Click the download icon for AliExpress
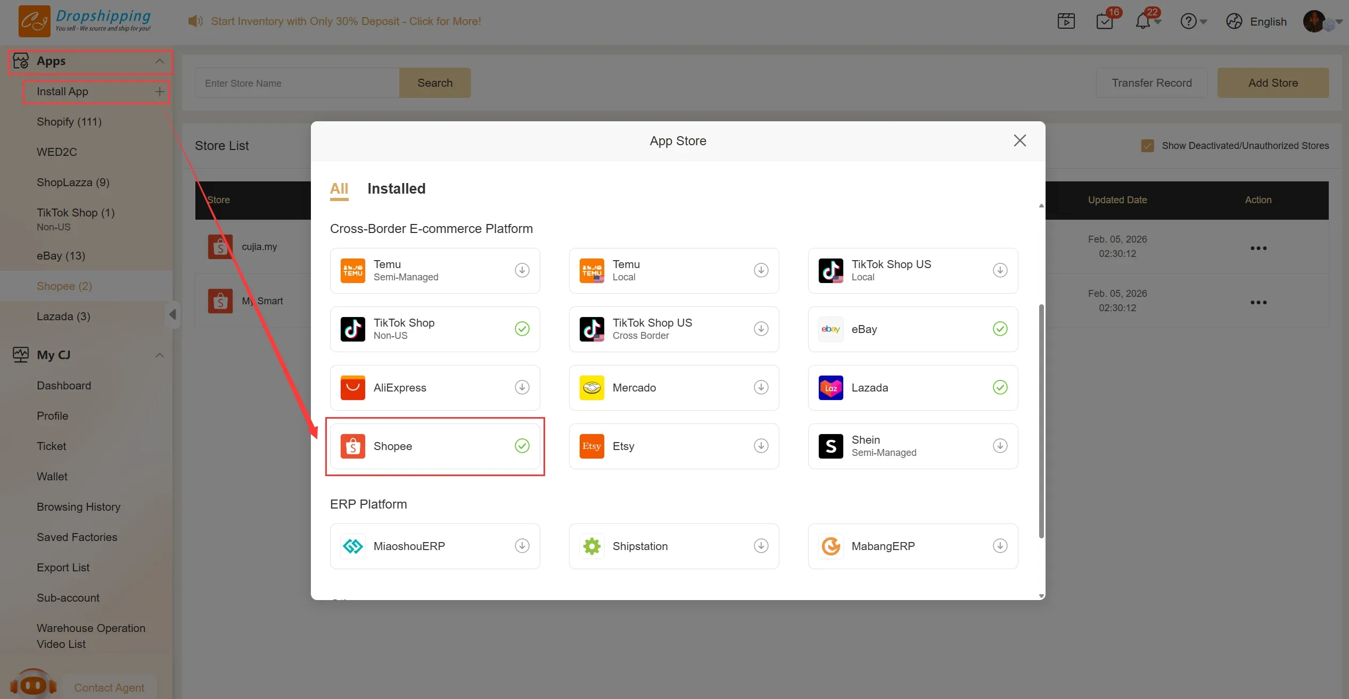Screen dimensions: 1349x699 pos(522,387)
